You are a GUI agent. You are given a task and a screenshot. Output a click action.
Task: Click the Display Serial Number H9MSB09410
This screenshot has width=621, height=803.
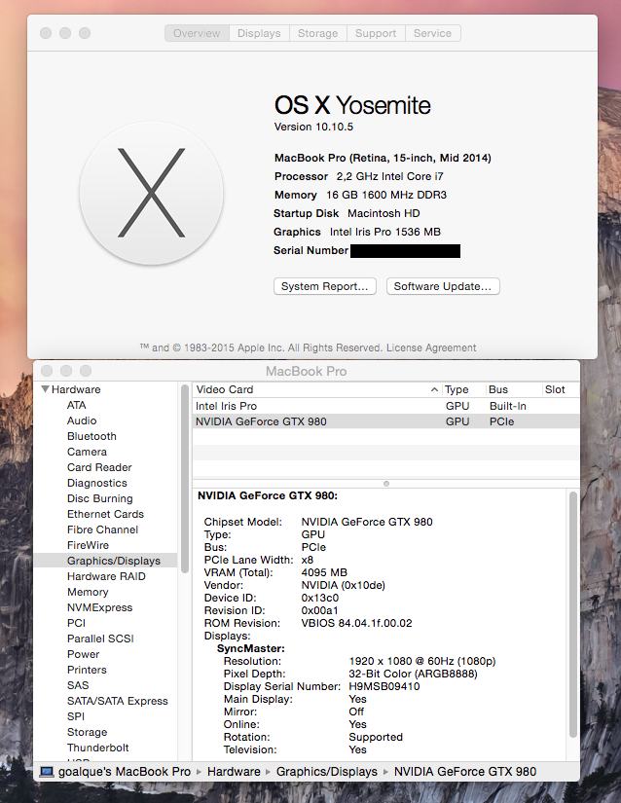(x=384, y=686)
